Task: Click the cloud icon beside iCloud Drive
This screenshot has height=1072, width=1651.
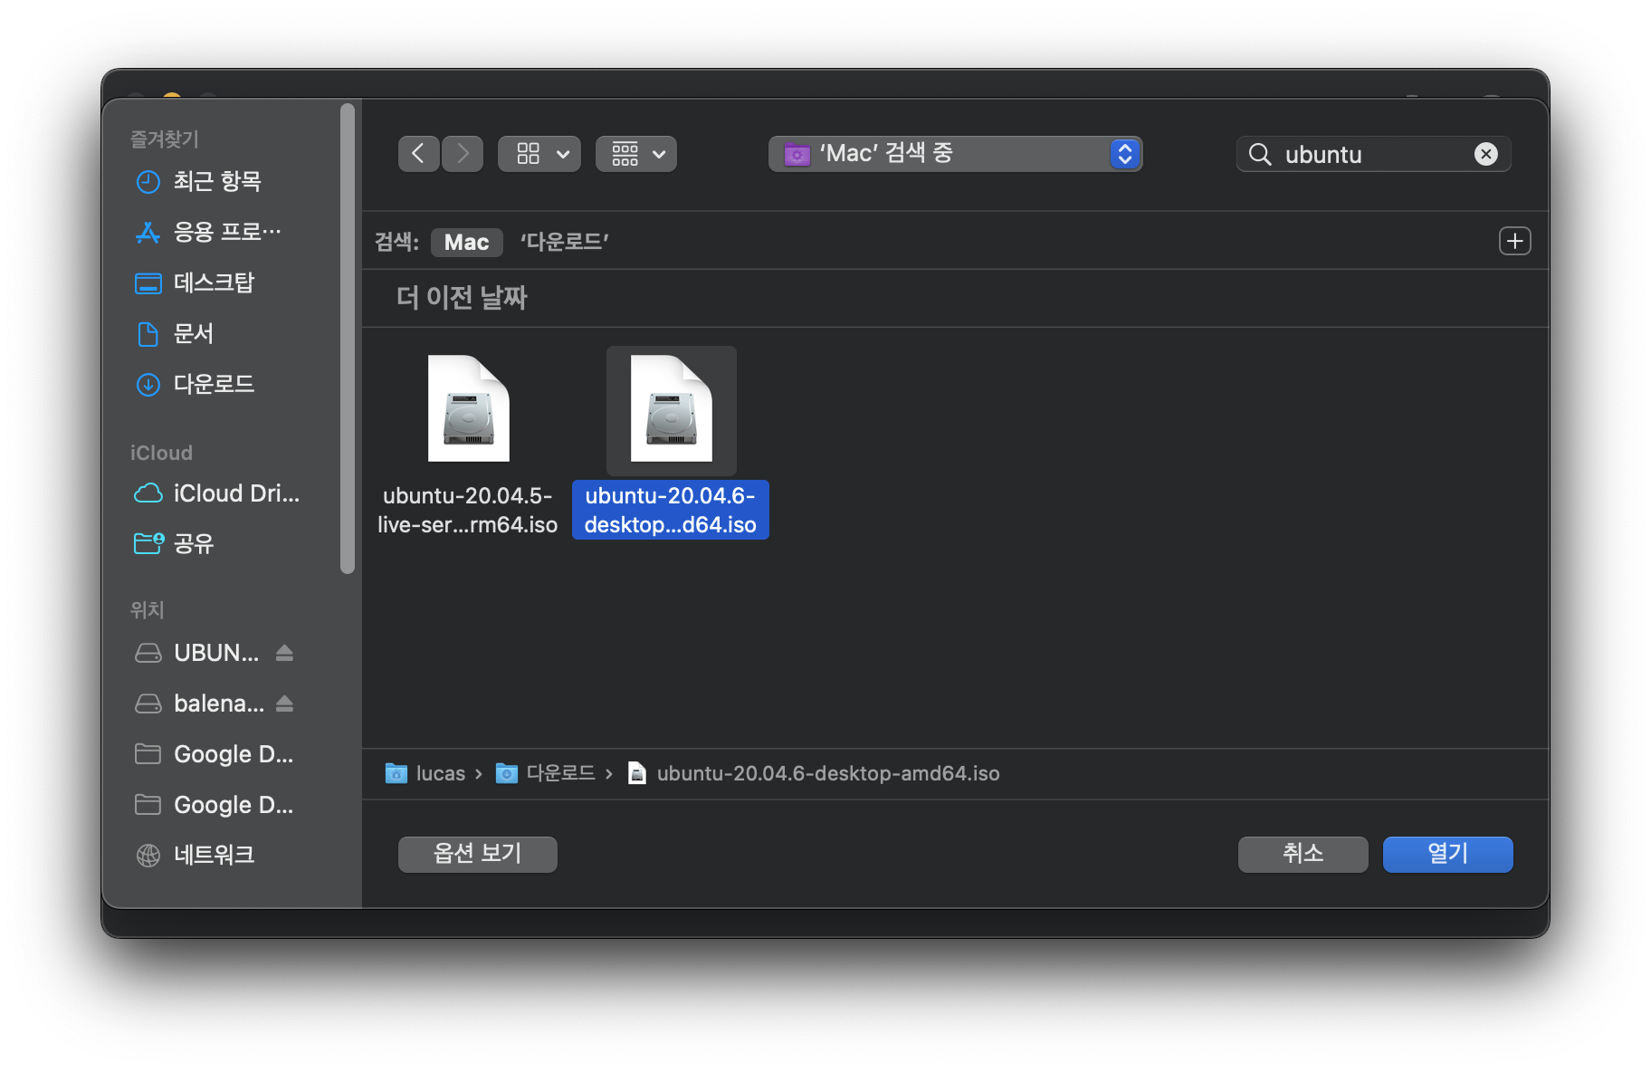Action: click(x=148, y=493)
